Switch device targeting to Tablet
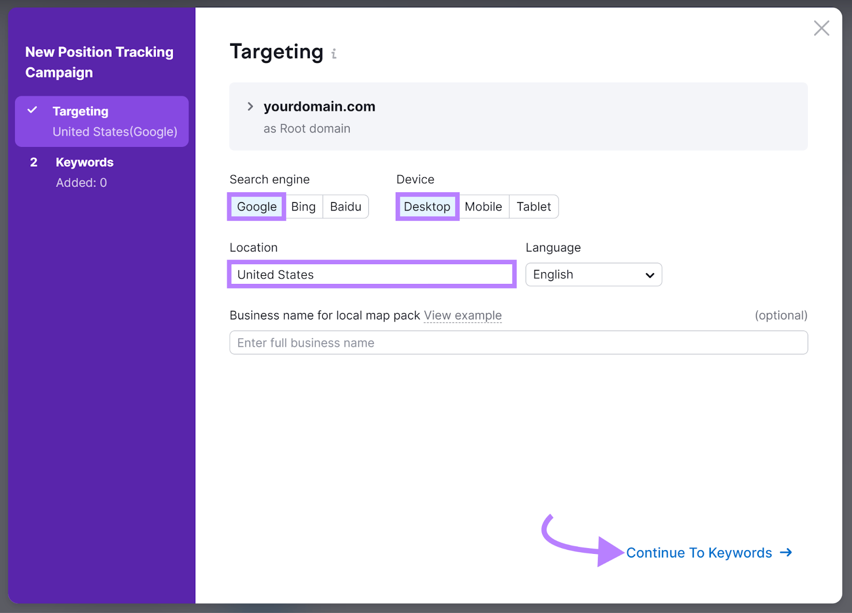 pos(534,207)
